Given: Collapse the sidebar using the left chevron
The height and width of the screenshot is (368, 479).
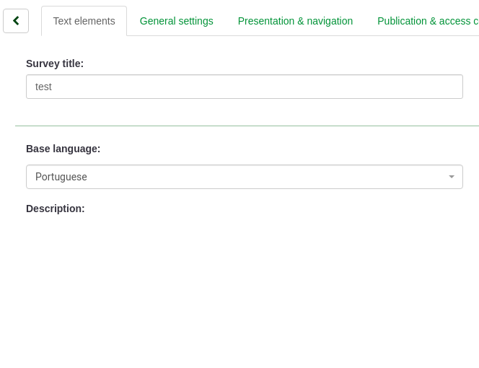Looking at the screenshot, I should 16,21.
